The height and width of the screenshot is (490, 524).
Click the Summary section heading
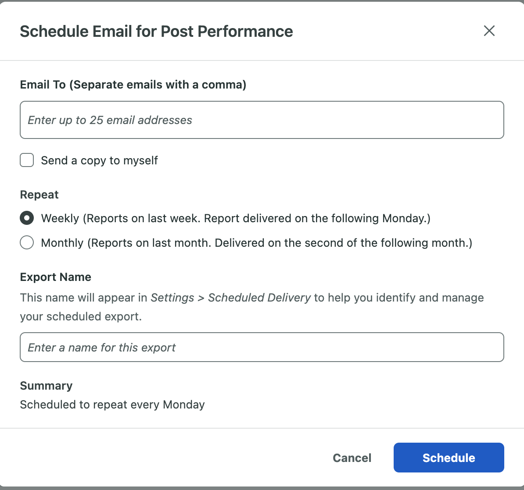pos(46,386)
